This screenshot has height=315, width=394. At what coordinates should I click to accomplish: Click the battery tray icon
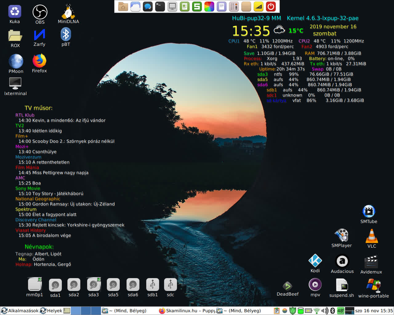pos(308,311)
